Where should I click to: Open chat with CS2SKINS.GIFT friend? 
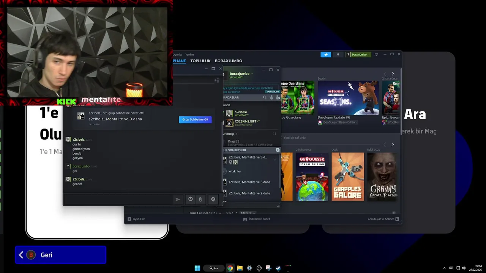point(251,123)
